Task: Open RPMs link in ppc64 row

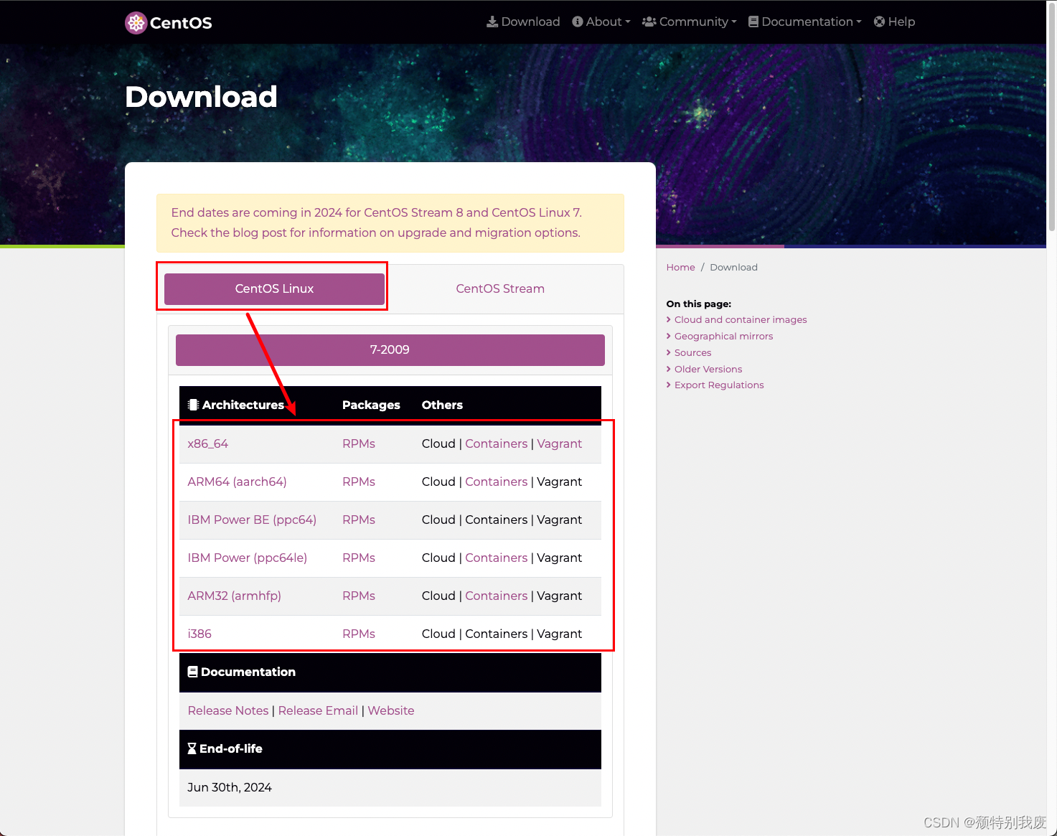Action: (359, 520)
